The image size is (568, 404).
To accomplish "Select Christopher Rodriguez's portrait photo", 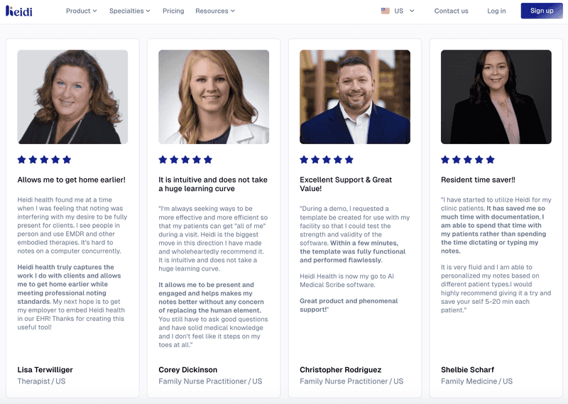I will (x=355, y=97).
